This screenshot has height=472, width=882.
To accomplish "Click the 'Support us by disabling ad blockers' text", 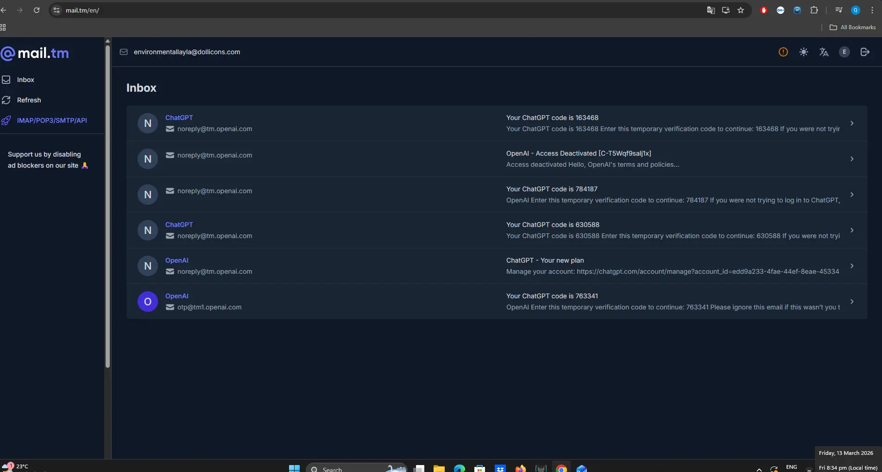I will pyautogui.click(x=48, y=160).
